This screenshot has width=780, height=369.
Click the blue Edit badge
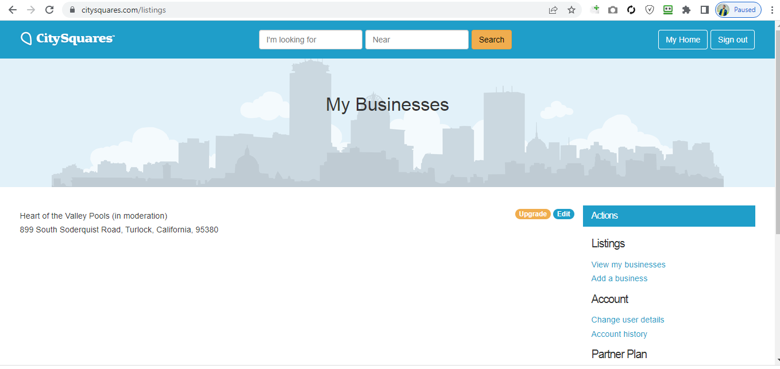click(x=563, y=214)
